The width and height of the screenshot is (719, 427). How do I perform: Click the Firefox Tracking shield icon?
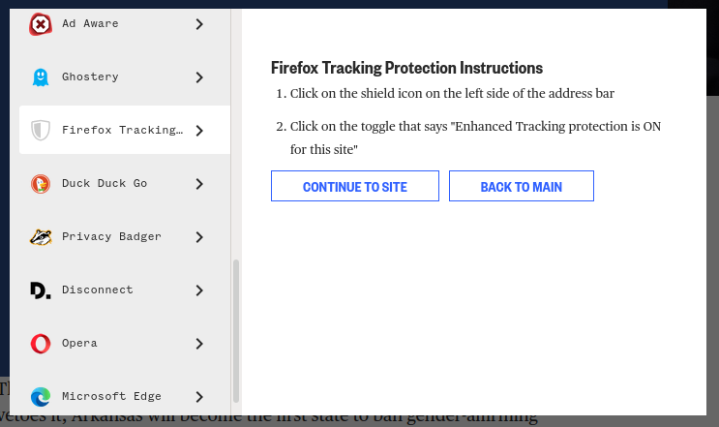tap(41, 131)
